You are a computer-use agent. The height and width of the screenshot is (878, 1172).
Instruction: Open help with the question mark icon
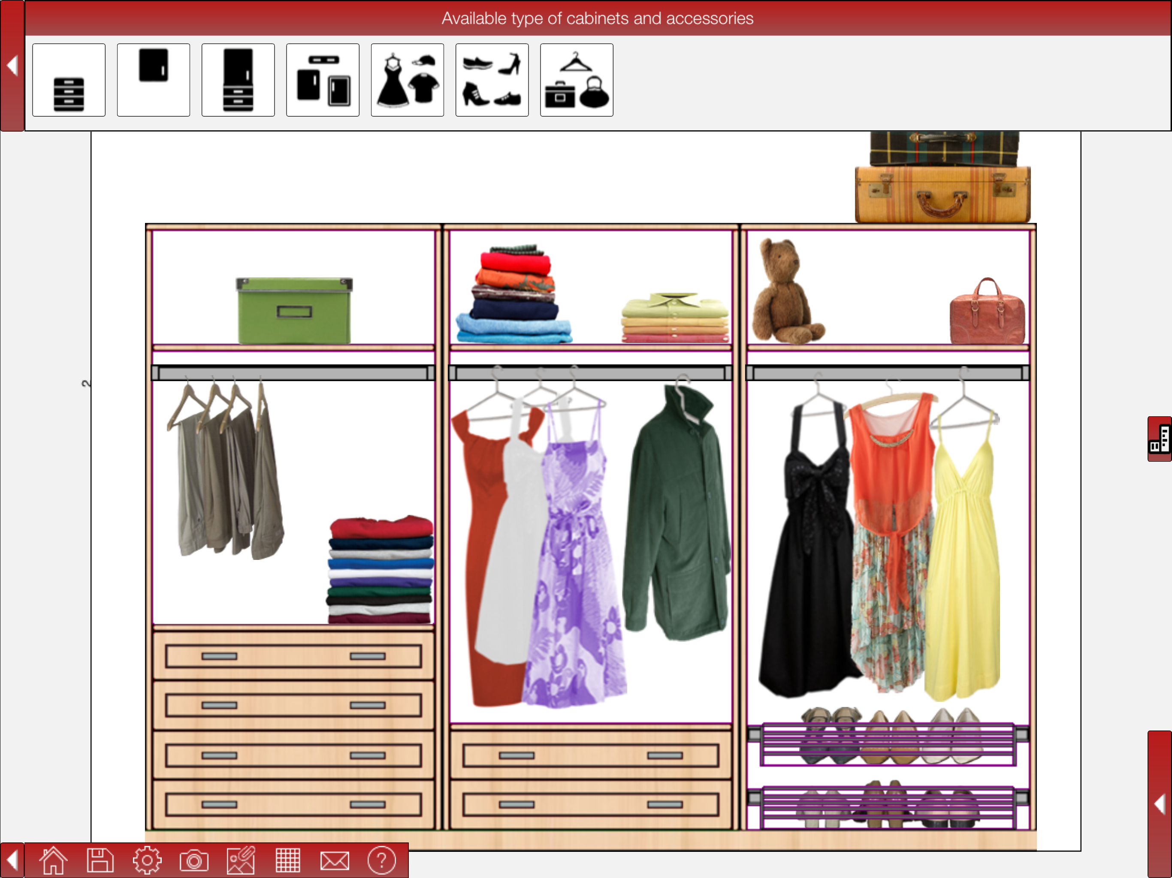click(381, 860)
